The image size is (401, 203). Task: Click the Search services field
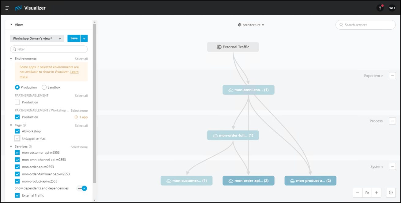[365, 25]
